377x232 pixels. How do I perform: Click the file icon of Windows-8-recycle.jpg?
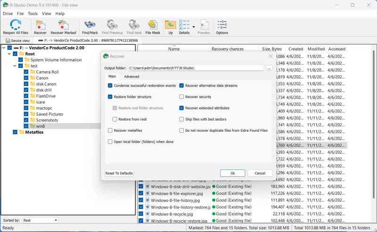point(148,214)
